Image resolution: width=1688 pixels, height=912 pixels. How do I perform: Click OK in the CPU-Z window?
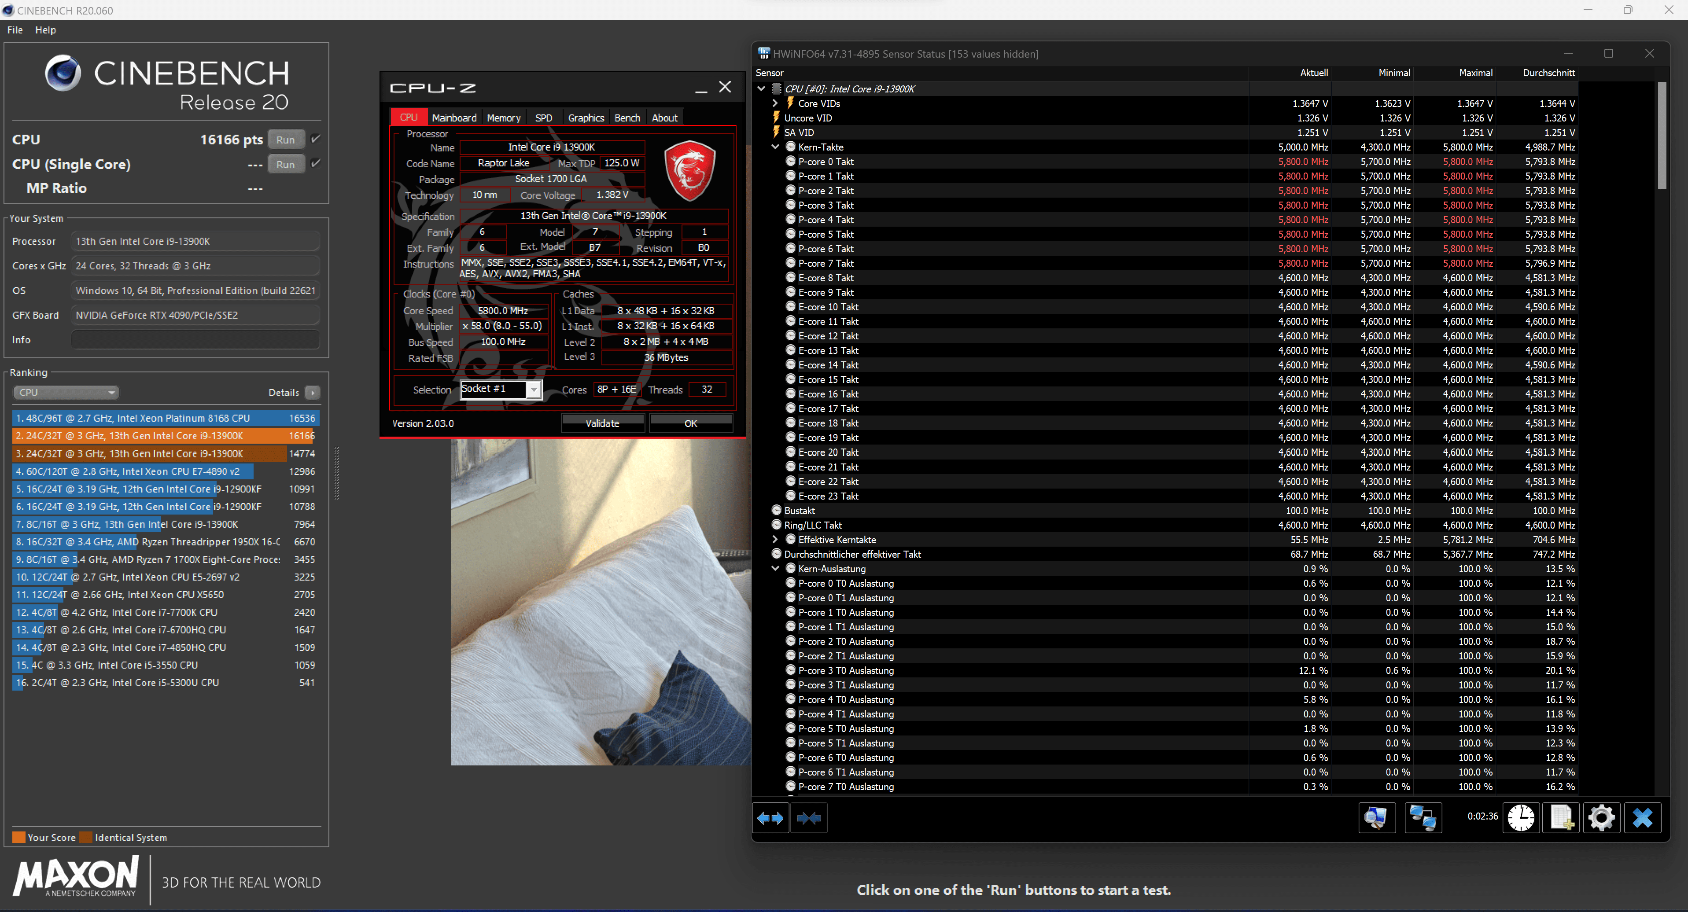click(691, 423)
